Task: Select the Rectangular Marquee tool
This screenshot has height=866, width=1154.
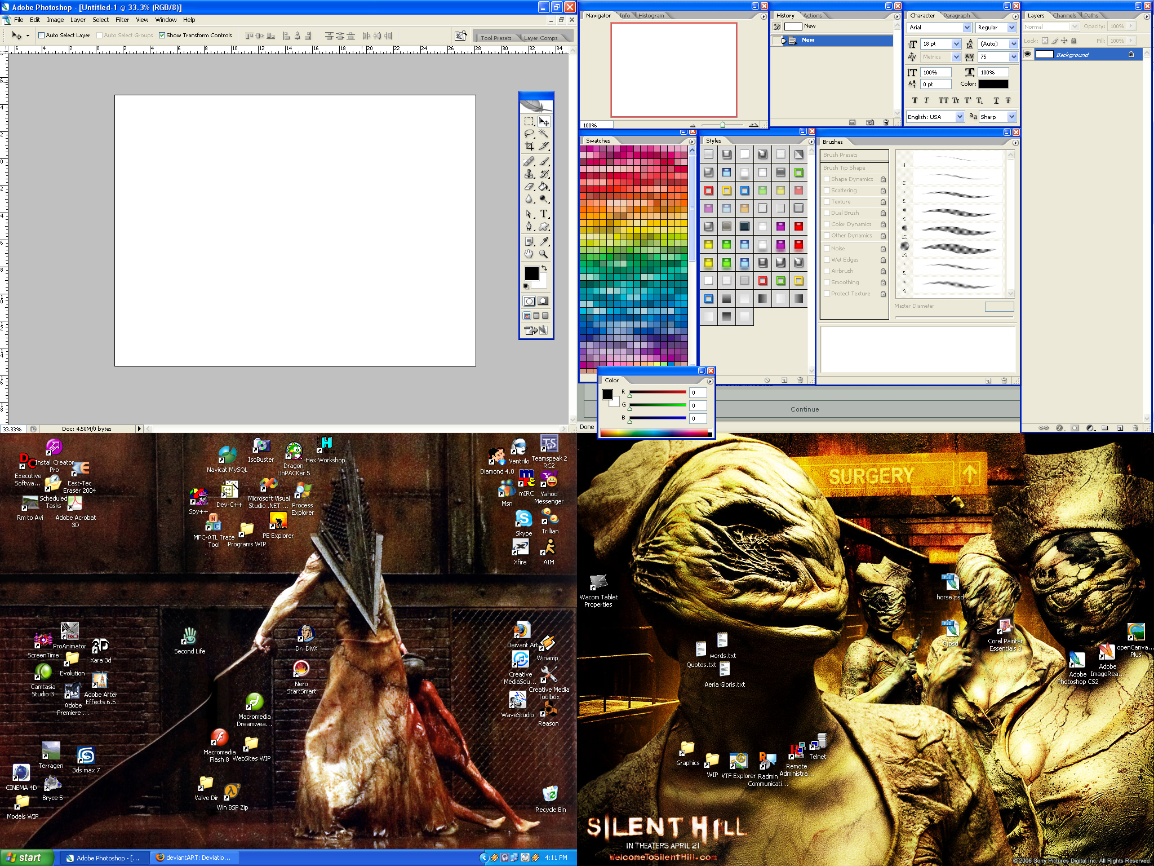Action: [529, 121]
